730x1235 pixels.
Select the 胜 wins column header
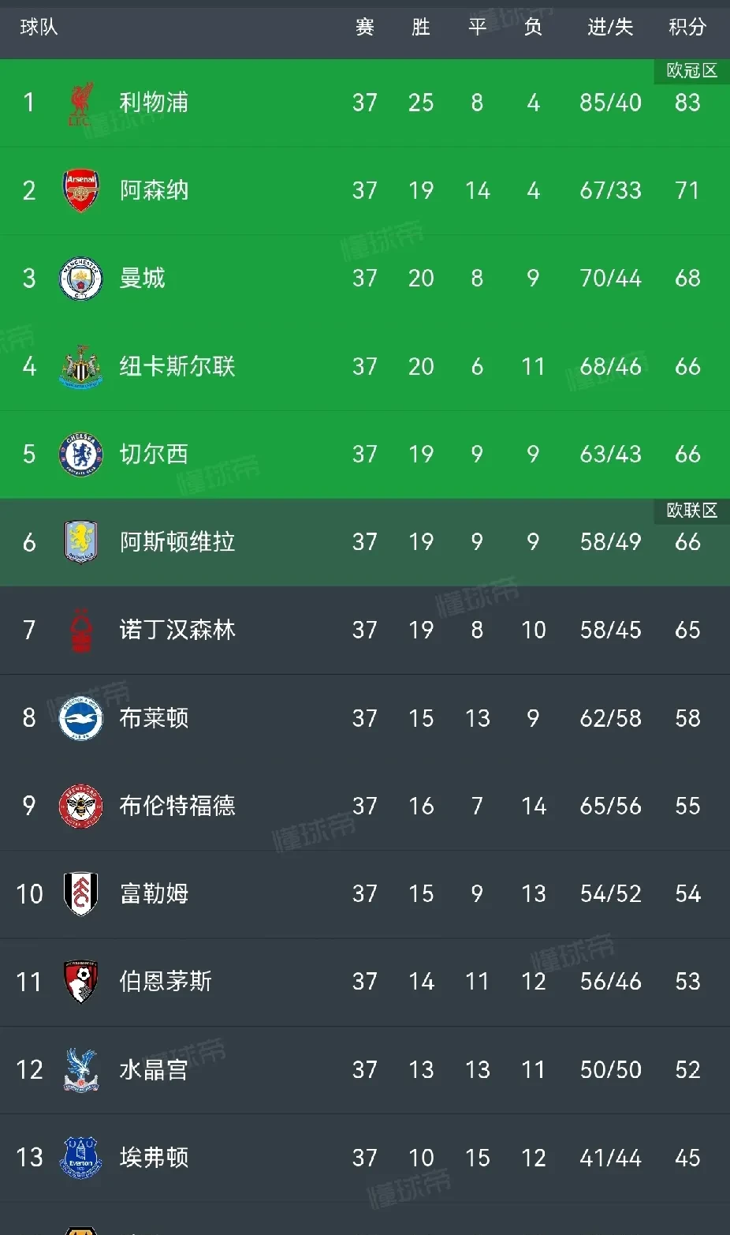(421, 28)
